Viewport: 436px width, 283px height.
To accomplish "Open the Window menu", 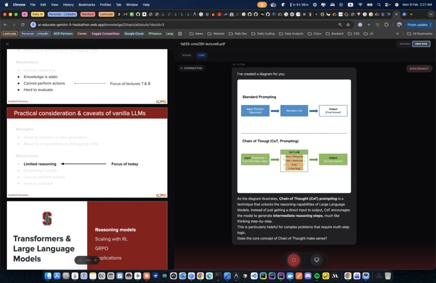I will [132, 5].
